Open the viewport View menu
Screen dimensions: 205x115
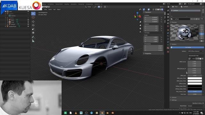point(45,10)
